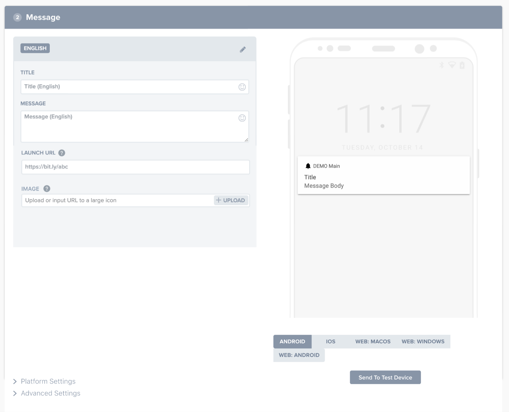Click the Launch URL input field

135,167
